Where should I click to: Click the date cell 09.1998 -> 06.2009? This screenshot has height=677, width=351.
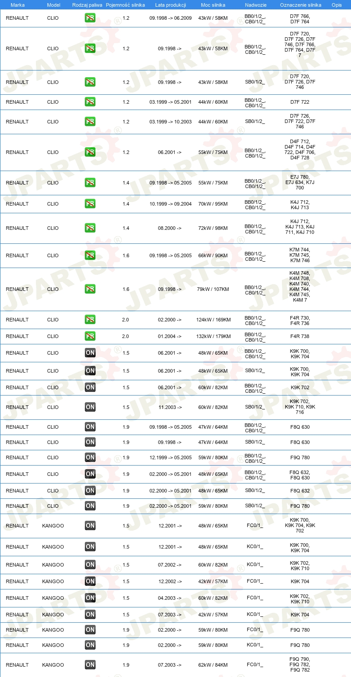[x=171, y=18]
